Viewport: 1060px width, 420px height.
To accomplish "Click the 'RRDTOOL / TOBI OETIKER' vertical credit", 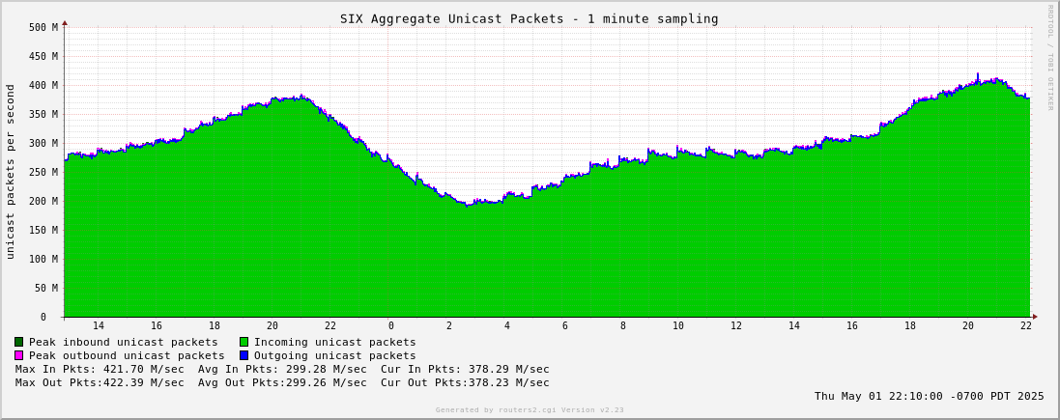I will (1050, 57).
